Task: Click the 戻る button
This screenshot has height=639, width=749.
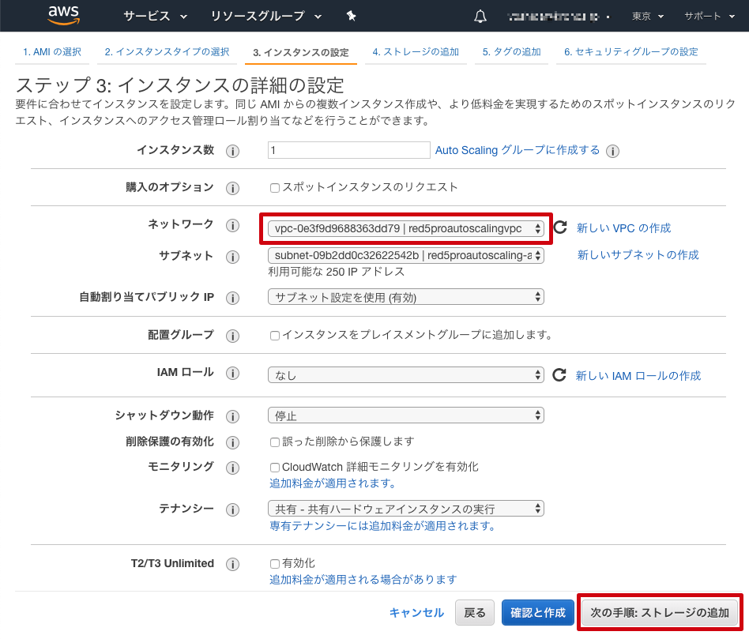Action: [x=475, y=613]
